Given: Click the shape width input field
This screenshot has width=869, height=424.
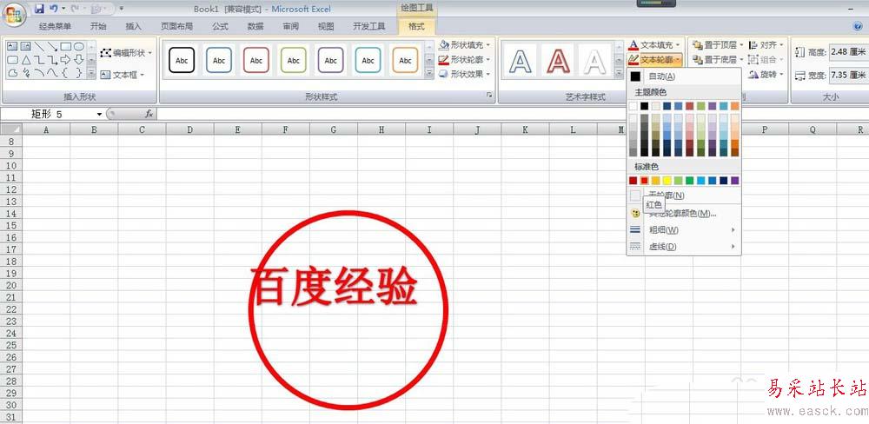Looking at the screenshot, I should (848, 74).
